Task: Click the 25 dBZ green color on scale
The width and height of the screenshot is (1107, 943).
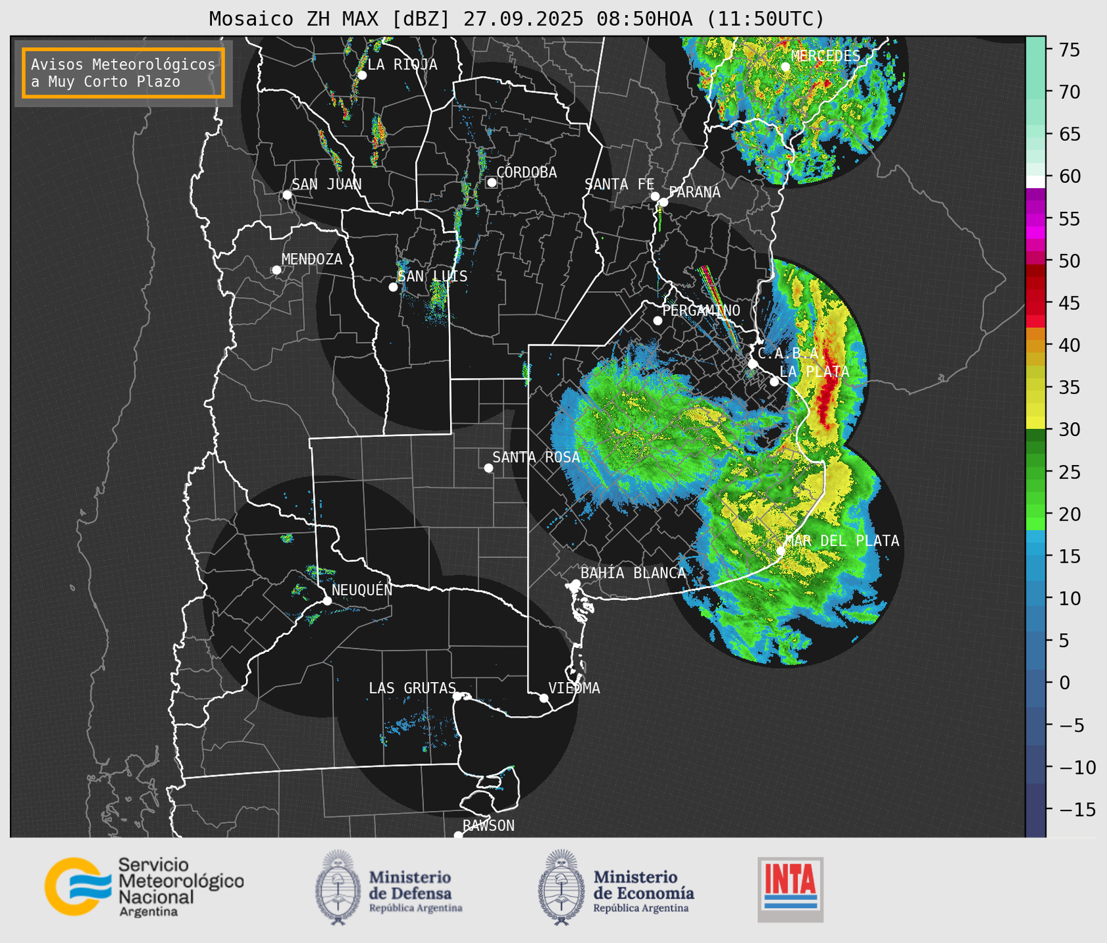Action: tap(1035, 471)
